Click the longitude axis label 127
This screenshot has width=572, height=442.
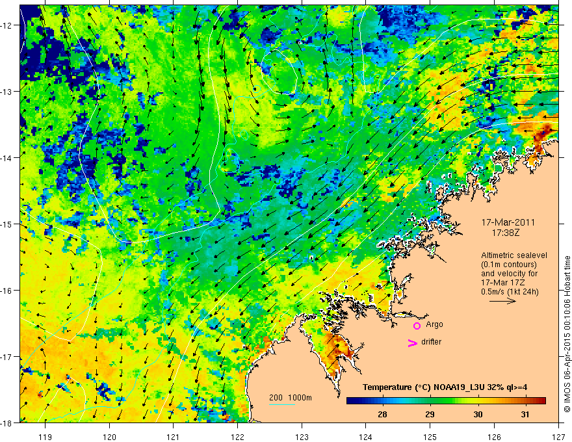(x=558, y=437)
